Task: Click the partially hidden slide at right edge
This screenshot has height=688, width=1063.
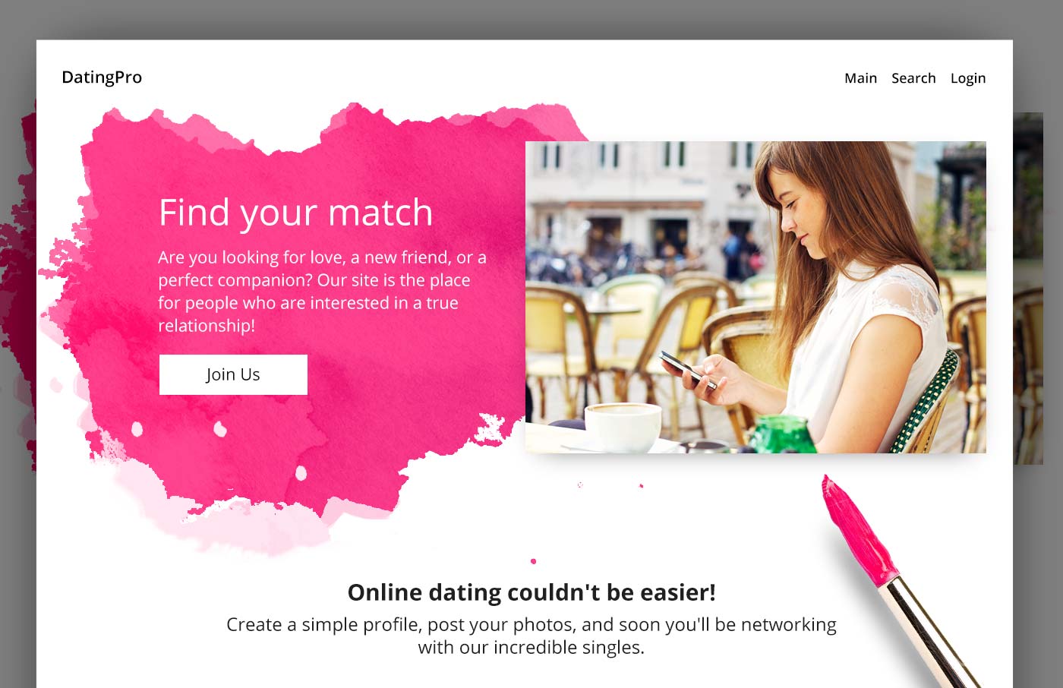Action: 1028,289
